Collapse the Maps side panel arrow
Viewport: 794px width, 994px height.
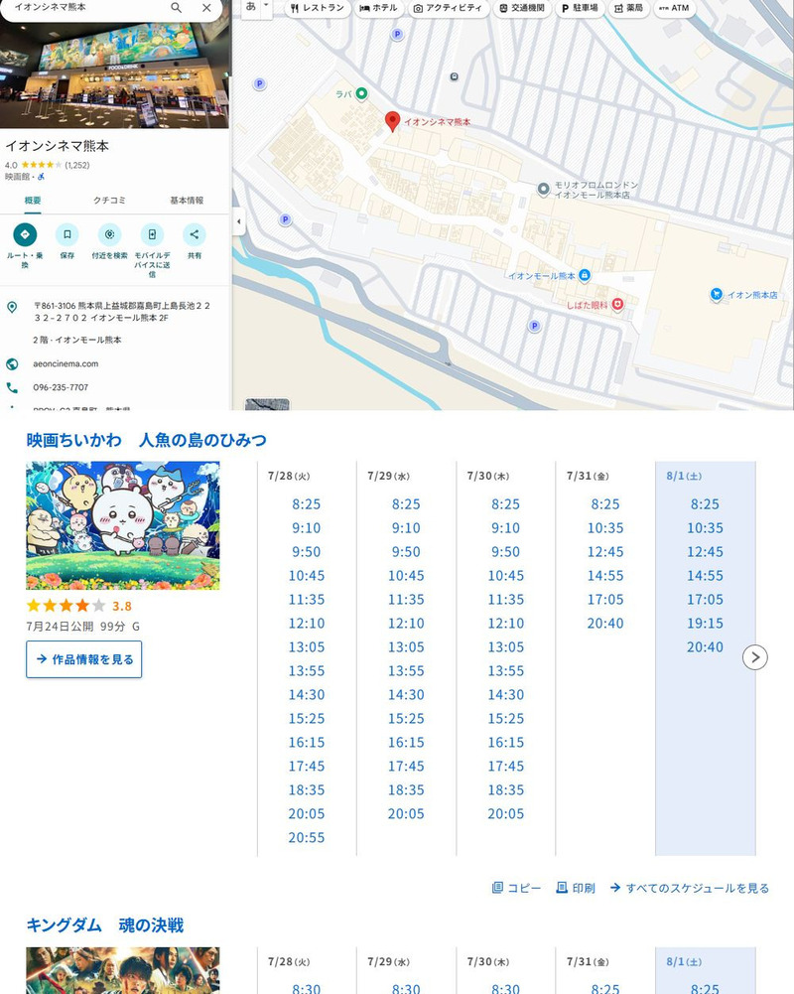238,221
